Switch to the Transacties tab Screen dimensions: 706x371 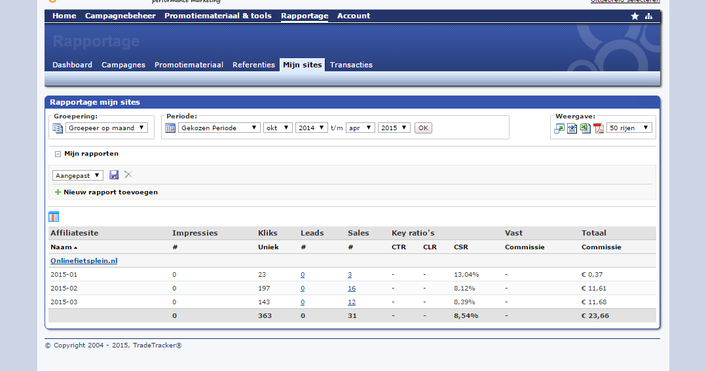click(x=351, y=65)
